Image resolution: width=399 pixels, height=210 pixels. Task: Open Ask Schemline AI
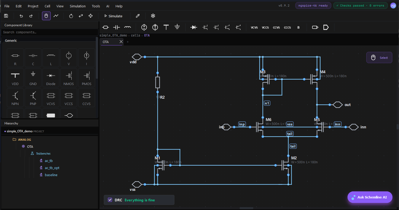[370, 197]
